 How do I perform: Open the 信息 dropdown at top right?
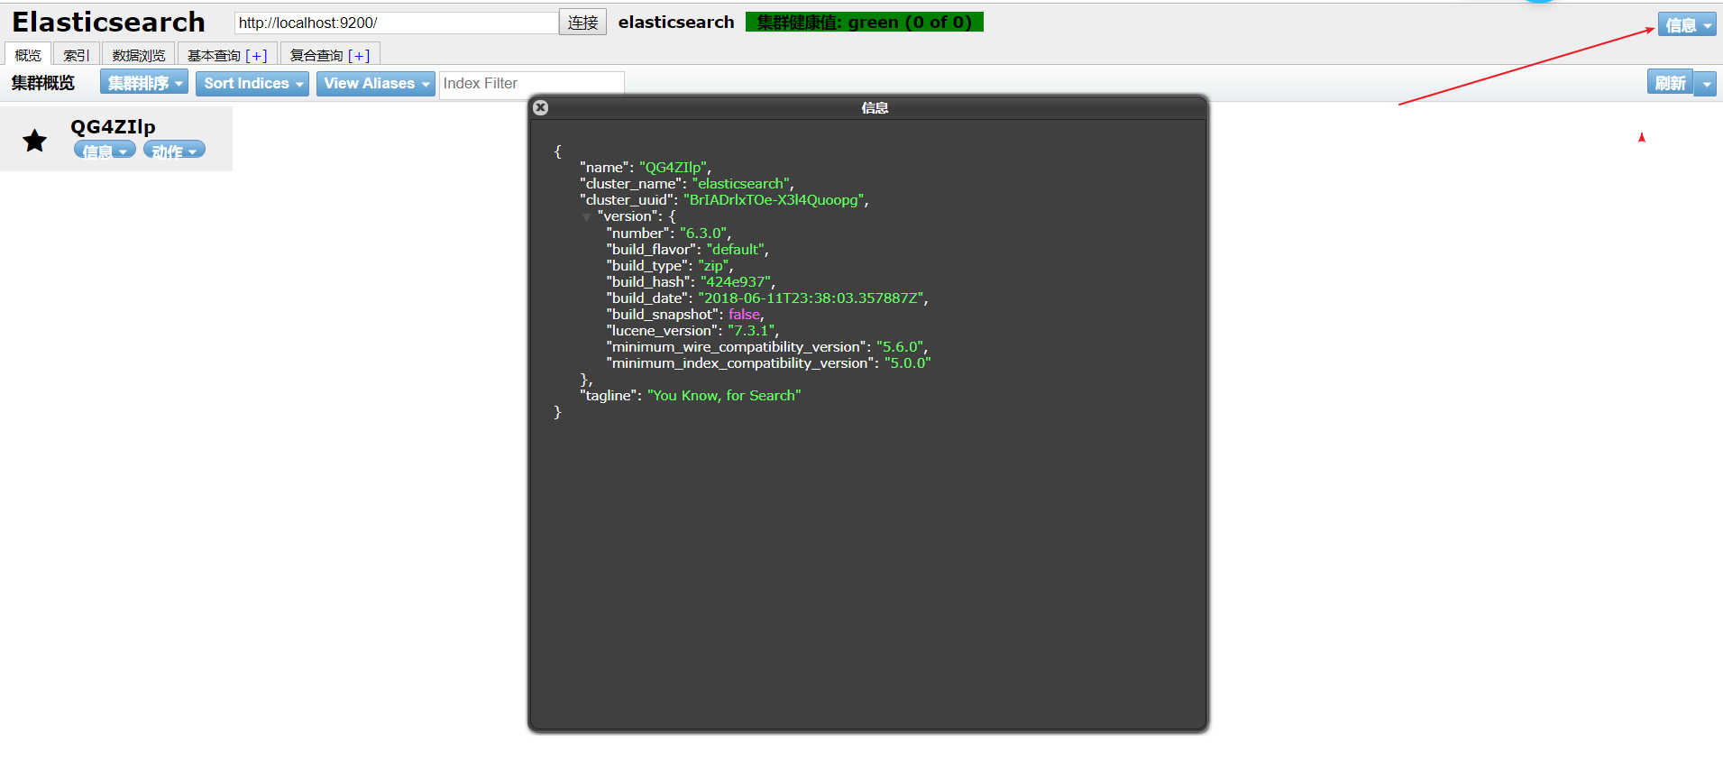click(1687, 25)
